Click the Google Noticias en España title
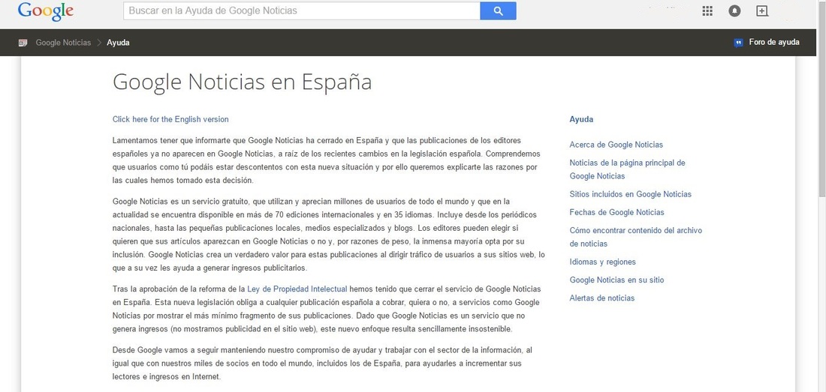This screenshot has width=826, height=392. (243, 82)
